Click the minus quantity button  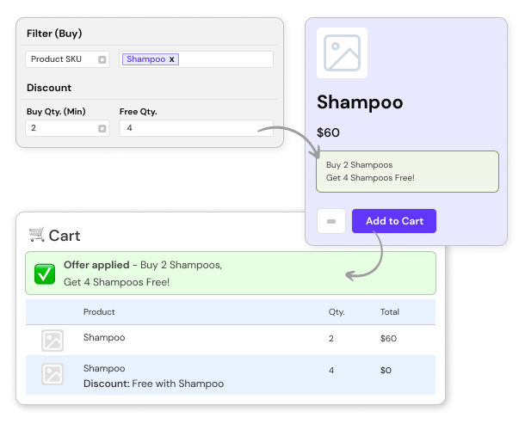pyautogui.click(x=331, y=221)
